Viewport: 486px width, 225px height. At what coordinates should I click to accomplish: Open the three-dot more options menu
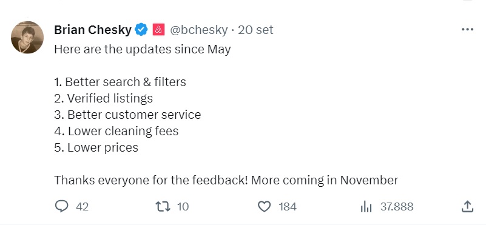pos(467,30)
